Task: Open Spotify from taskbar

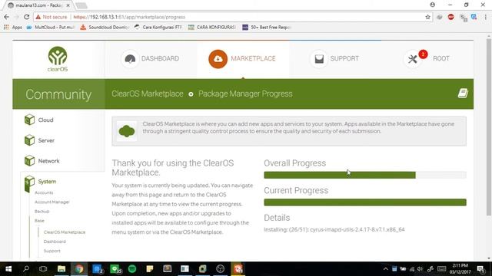Action: 132,269
